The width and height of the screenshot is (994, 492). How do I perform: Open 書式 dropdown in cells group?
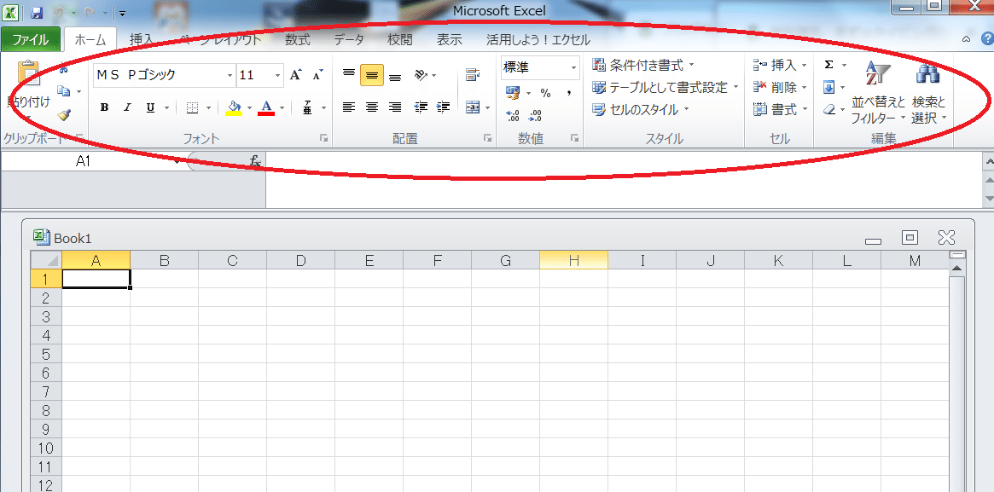pyautogui.click(x=780, y=109)
